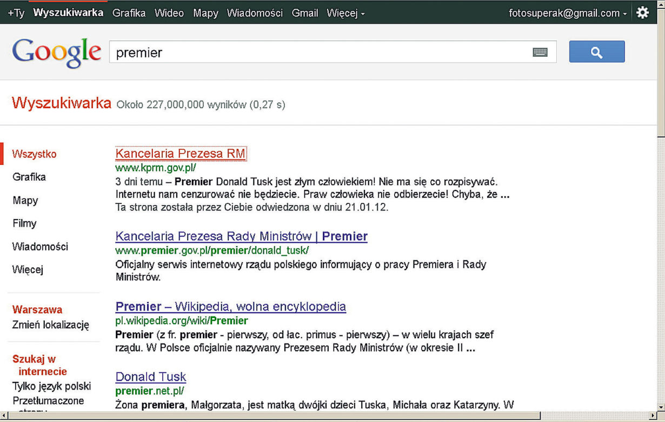
Task: Open Kancelaria Prezesa Rady Ministrów | Premier result
Action: [242, 236]
